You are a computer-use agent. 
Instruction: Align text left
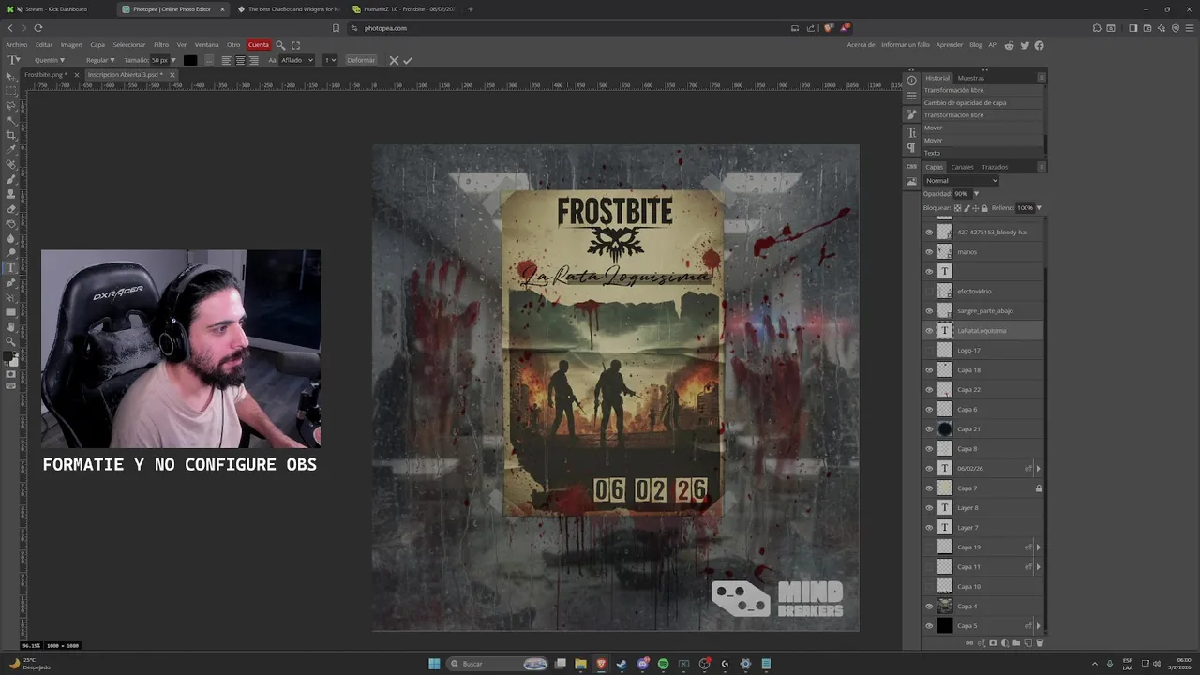click(226, 60)
